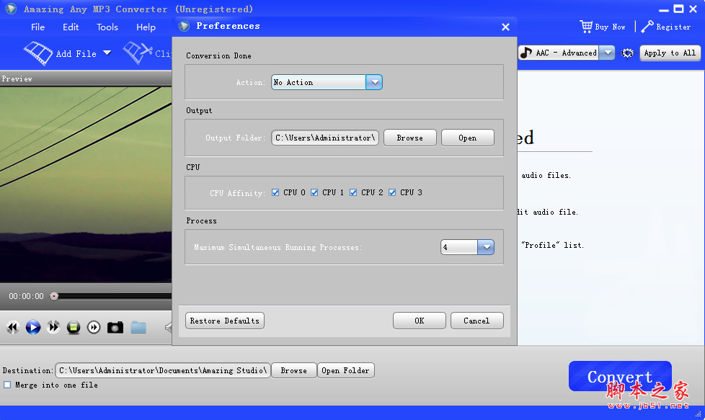This screenshot has height=420, width=705.
Task: Click the Apply to All button
Action: pyautogui.click(x=670, y=53)
